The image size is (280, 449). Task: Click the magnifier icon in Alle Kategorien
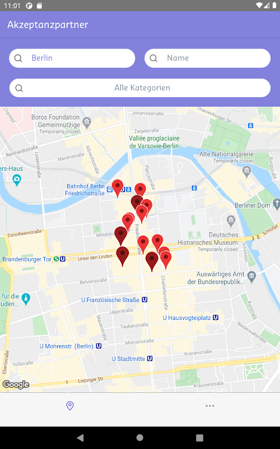(19, 88)
